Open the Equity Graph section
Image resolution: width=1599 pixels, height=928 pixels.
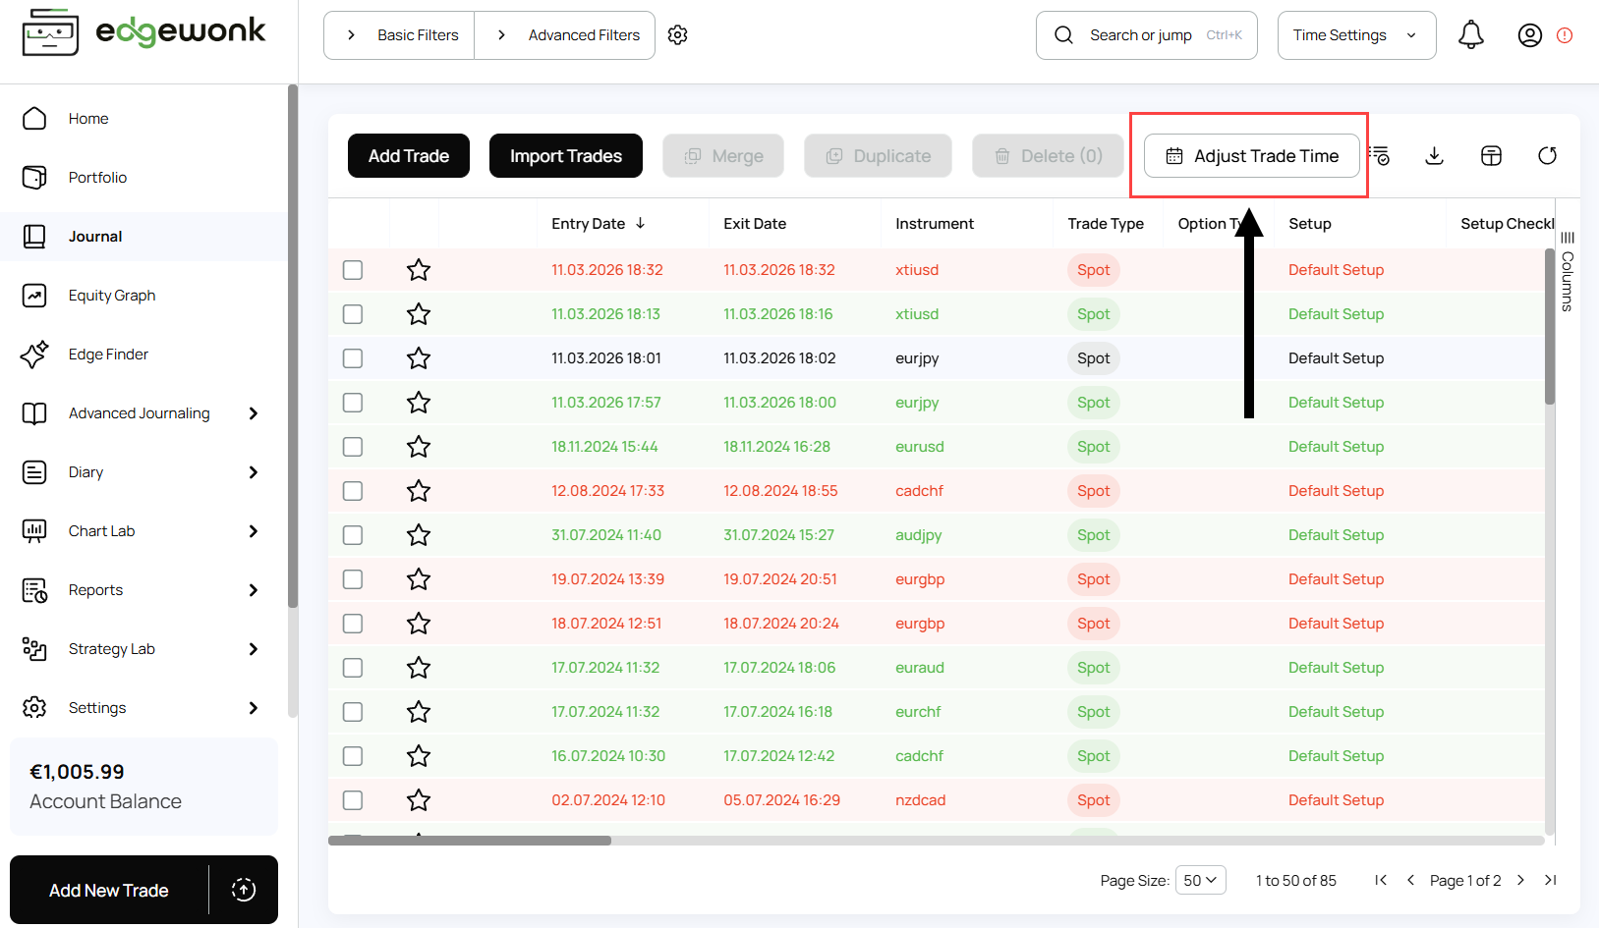(x=111, y=295)
